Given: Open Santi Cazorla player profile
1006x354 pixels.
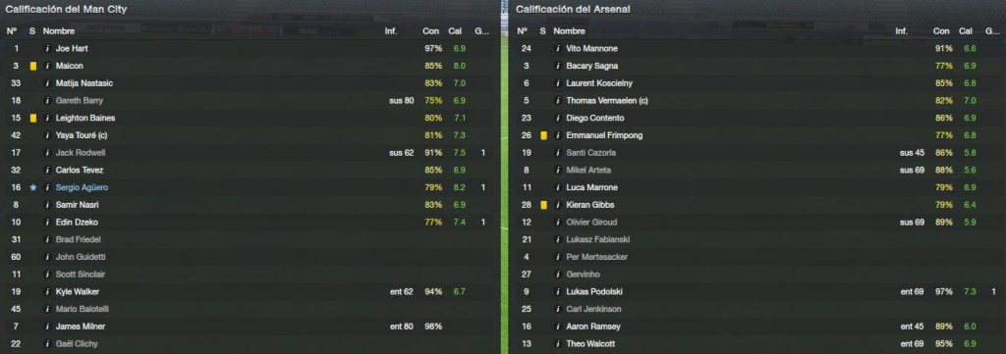Looking at the screenshot, I should [x=590, y=153].
